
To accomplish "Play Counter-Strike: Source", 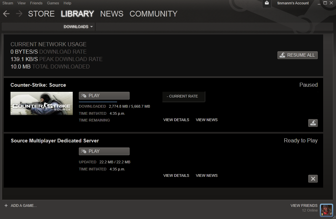I will point(104,95).
